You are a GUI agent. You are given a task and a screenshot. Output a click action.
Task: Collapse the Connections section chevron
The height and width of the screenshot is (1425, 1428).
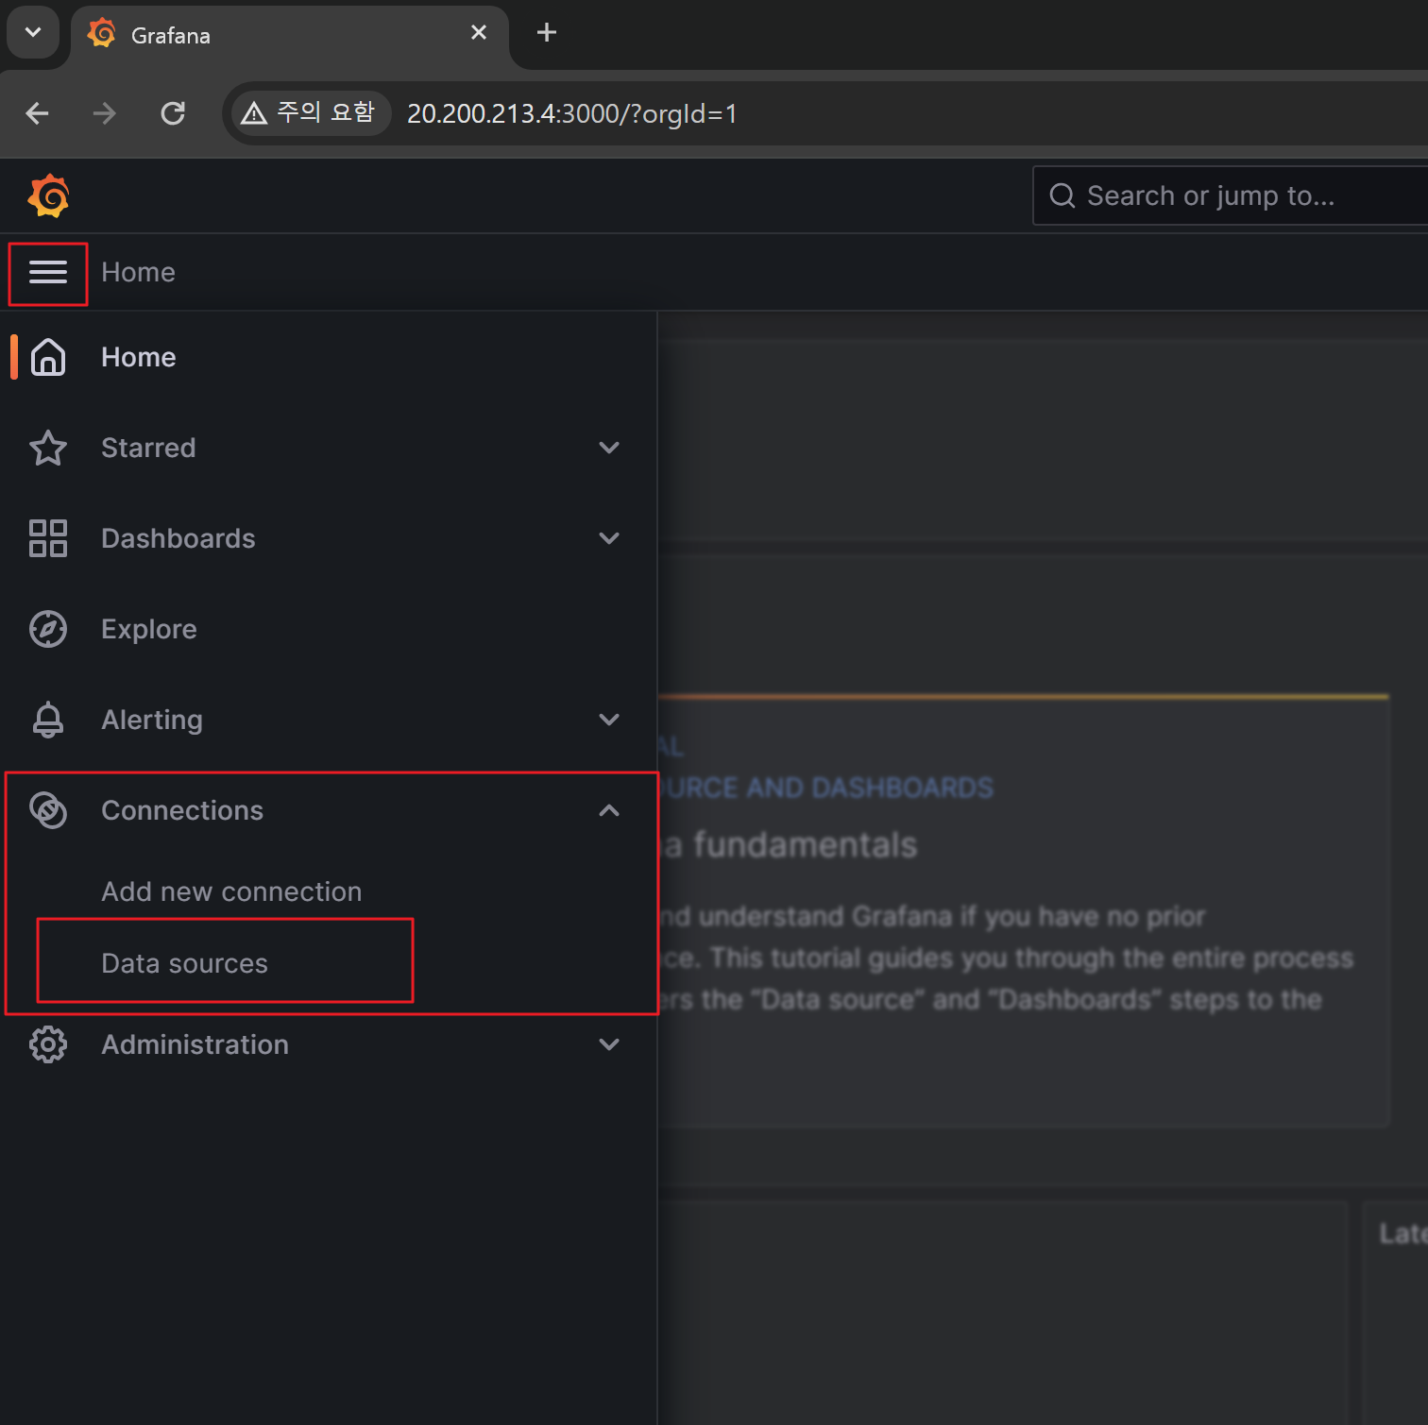609,810
